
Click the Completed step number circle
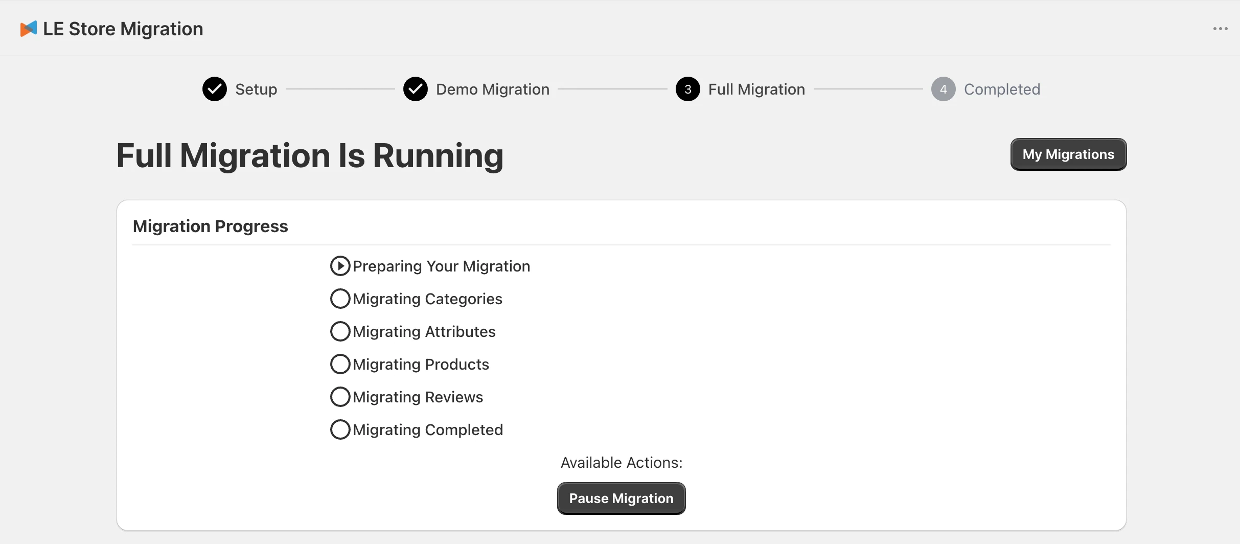(943, 88)
